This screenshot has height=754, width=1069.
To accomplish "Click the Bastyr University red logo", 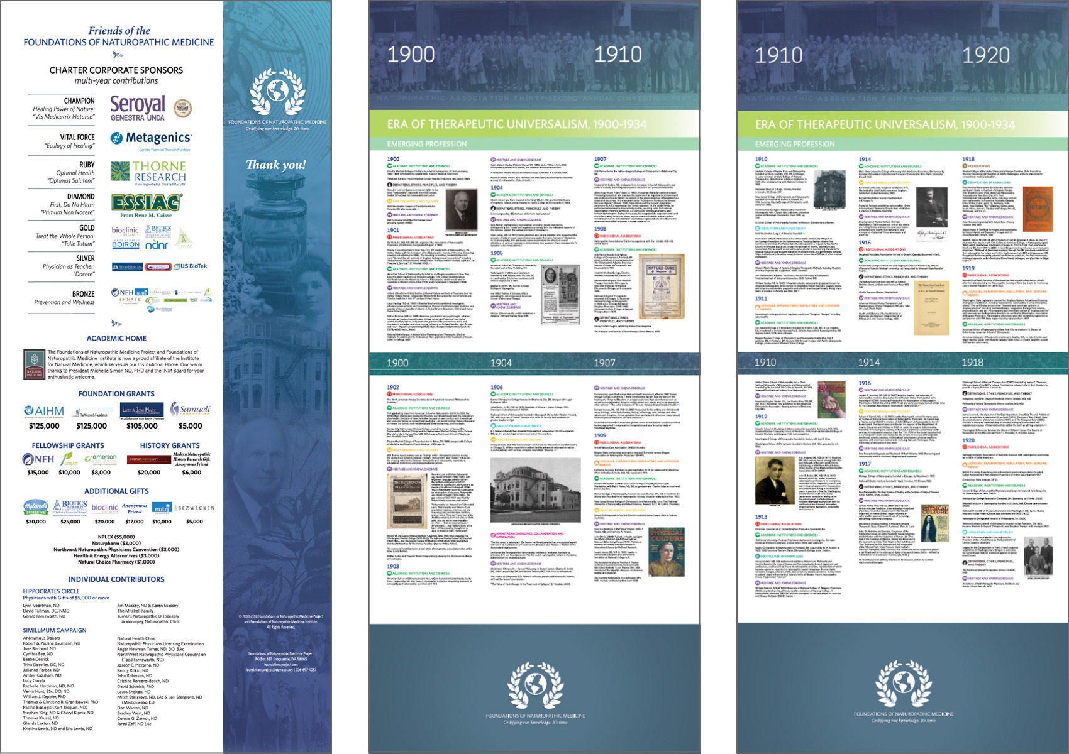I will [149, 460].
